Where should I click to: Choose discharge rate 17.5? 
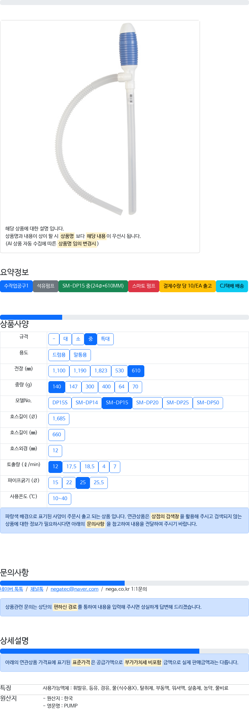pyautogui.click(x=71, y=467)
